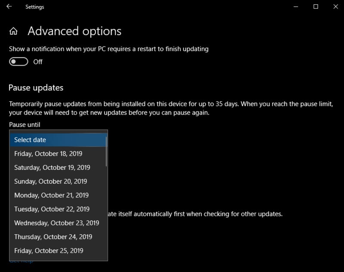Click the Pause updates heading
Screen dimensions: 344x272
pos(36,88)
